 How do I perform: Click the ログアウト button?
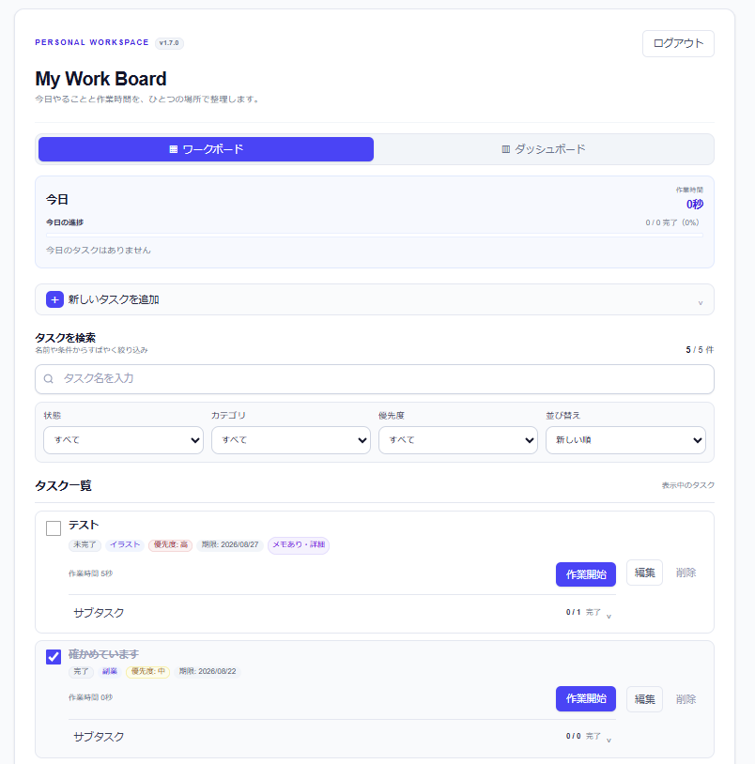[x=678, y=43]
